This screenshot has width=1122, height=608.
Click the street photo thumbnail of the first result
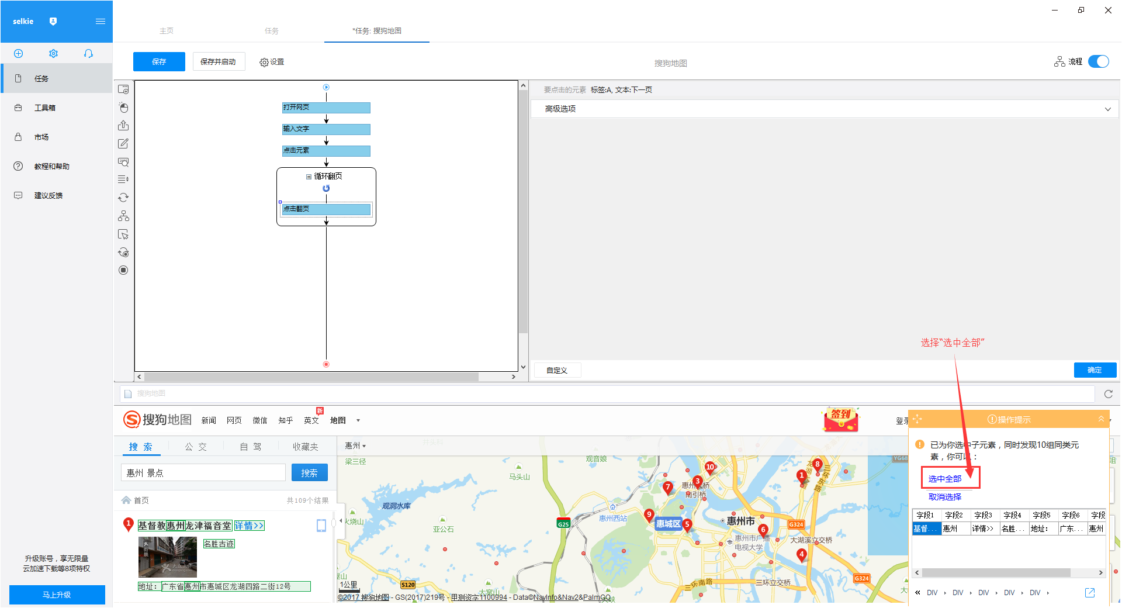coord(168,557)
